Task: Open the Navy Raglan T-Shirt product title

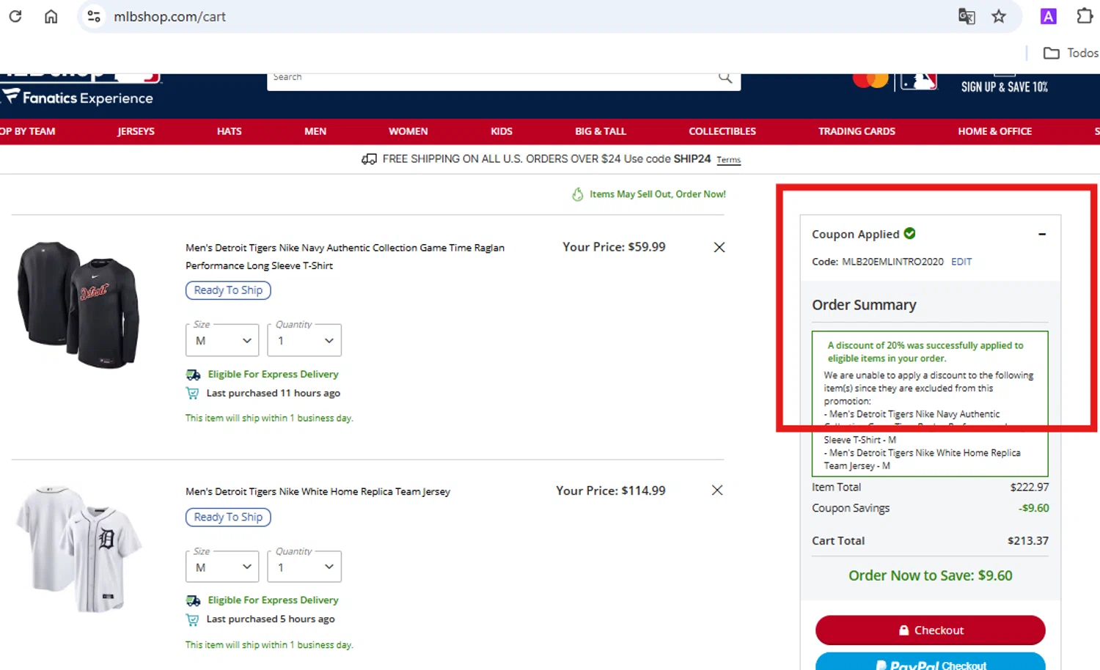Action: 345,257
